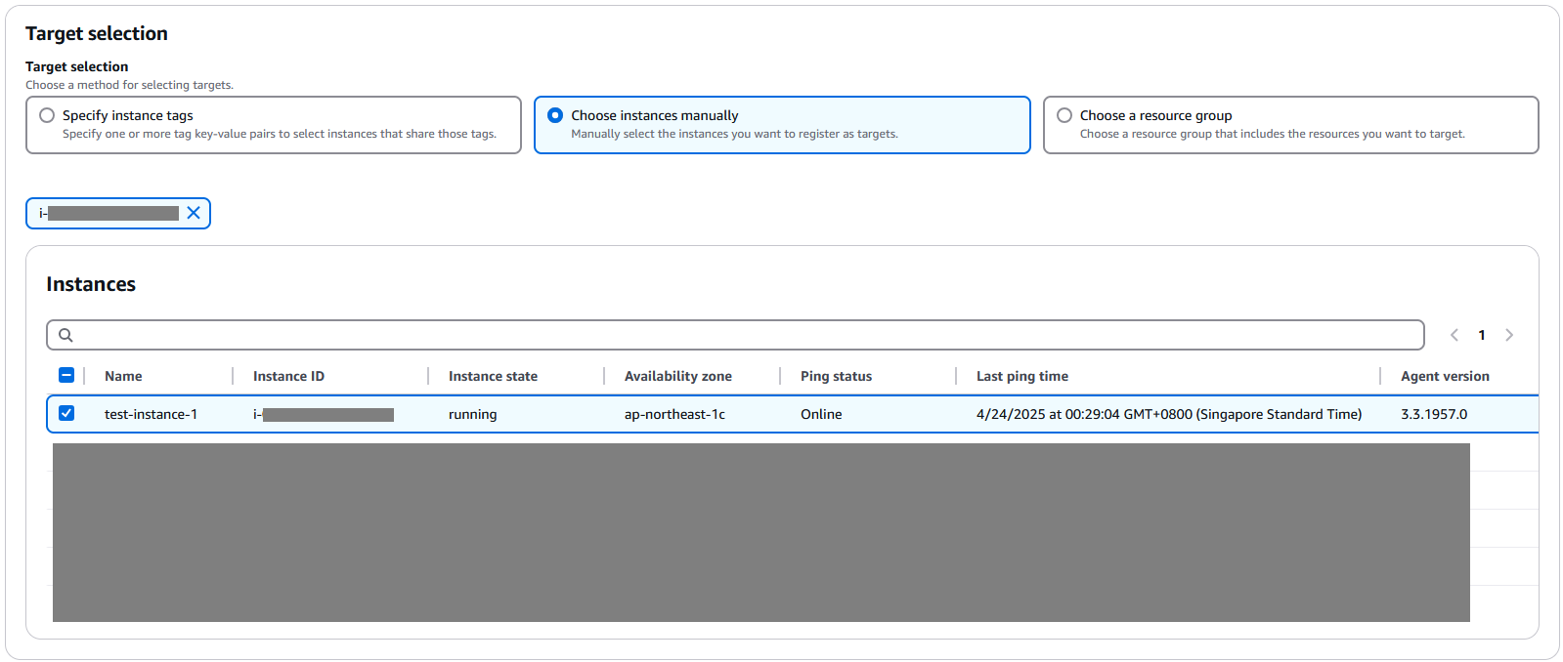The width and height of the screenshot is (1563, 662).
Task: Sort by the Instance ID column header
Action: coord(288,376)
